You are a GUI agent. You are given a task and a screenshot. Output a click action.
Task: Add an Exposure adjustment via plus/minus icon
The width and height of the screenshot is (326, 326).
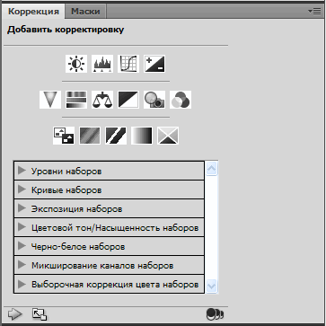point(154,64)
